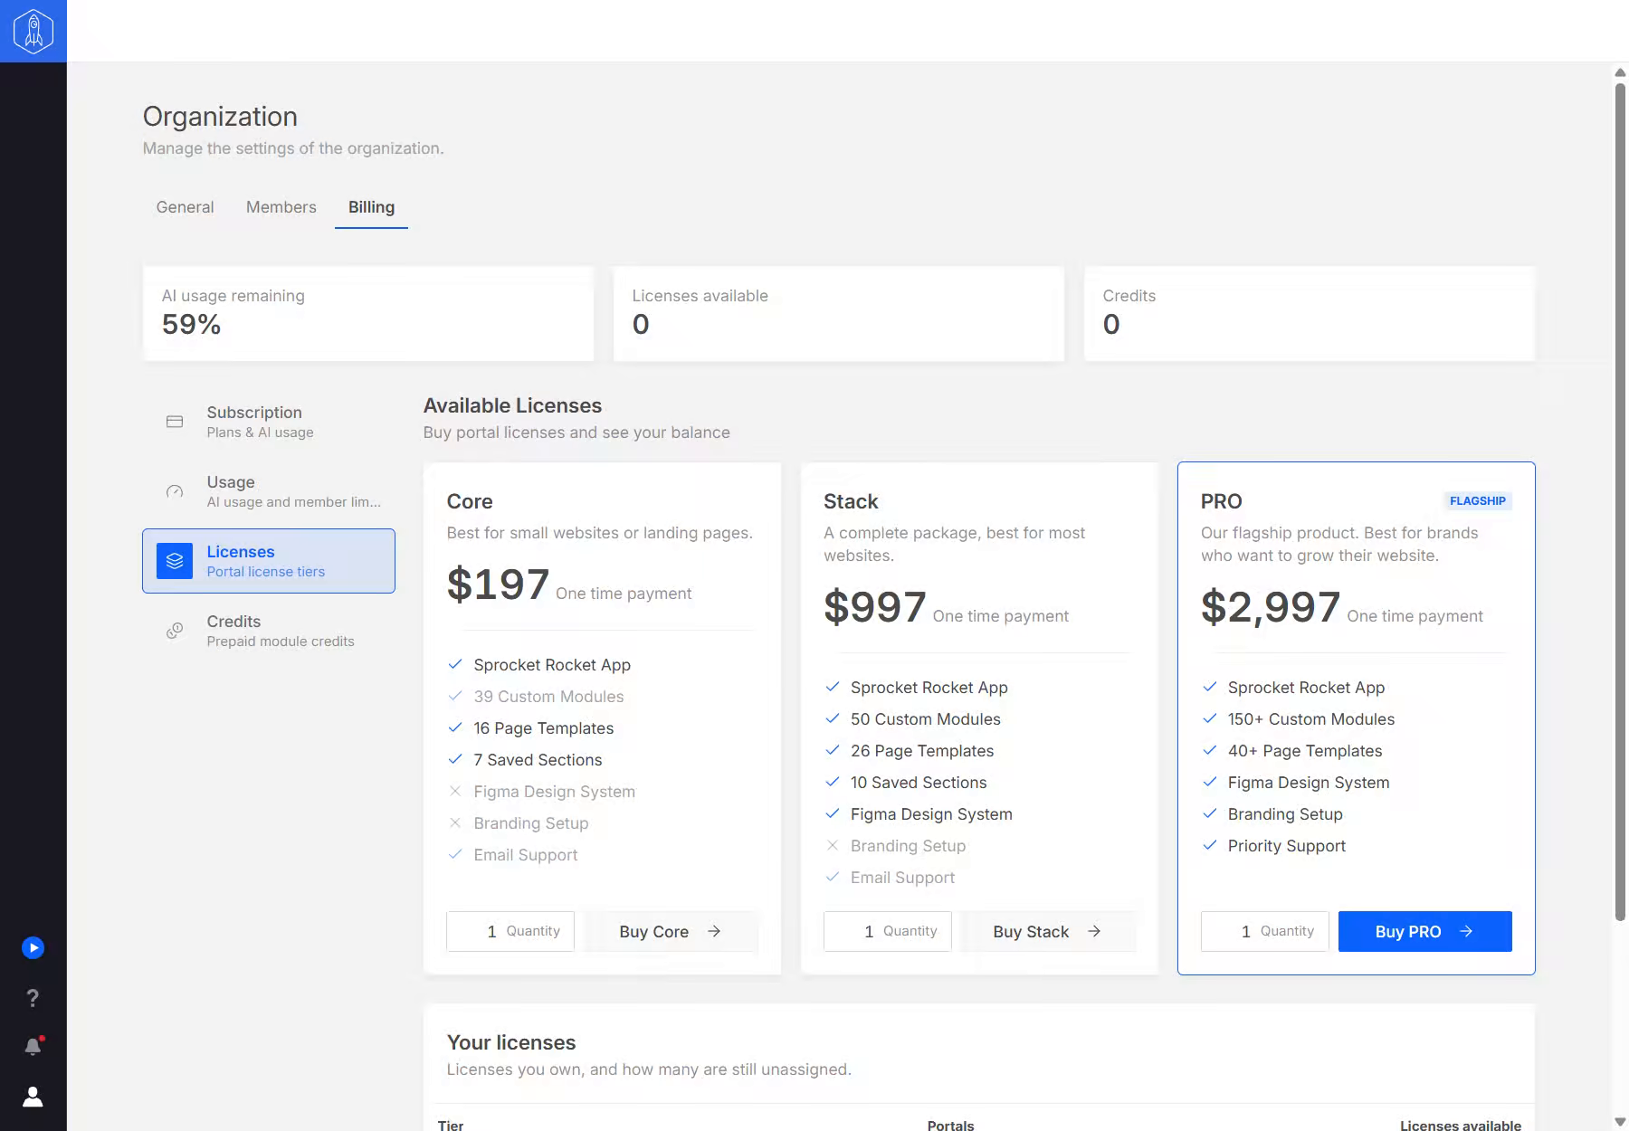The height and width of the screenshot is (1131, 1629).
Task: Select Licenses portal license tiers
Action: 269,561
